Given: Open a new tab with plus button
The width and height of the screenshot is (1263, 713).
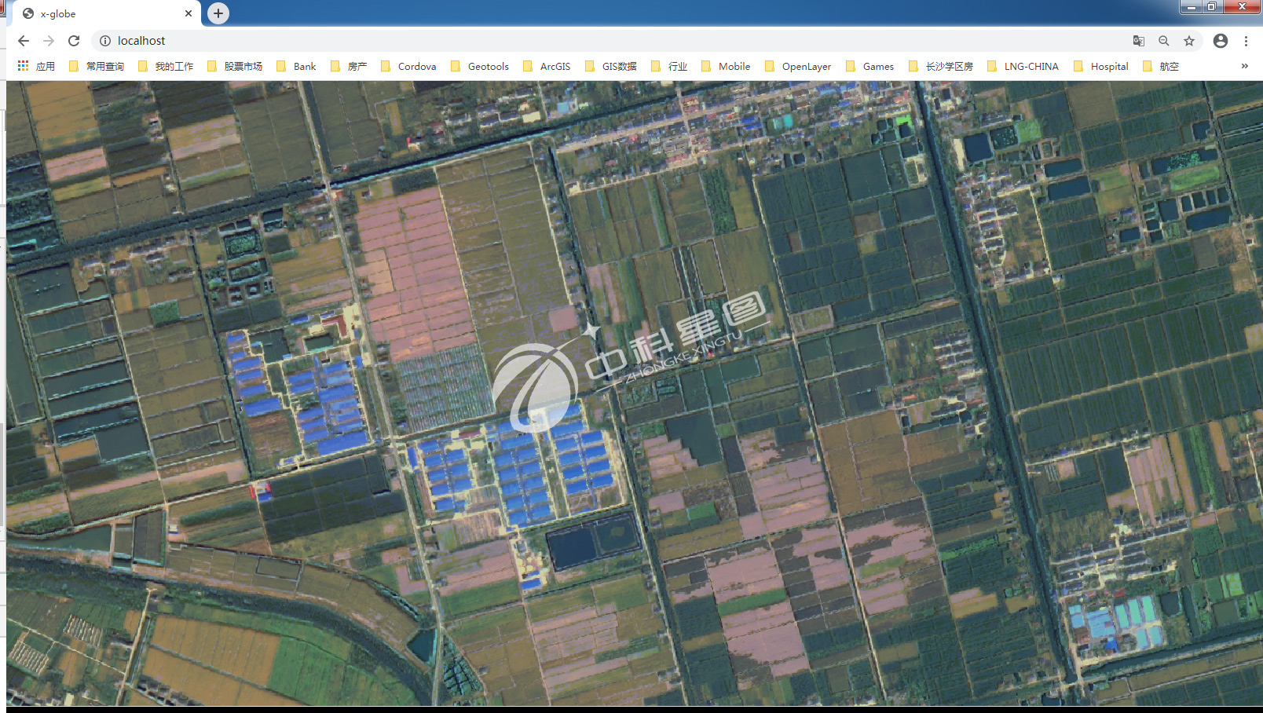Looking at the screenshot, I should tap(218, 13).
